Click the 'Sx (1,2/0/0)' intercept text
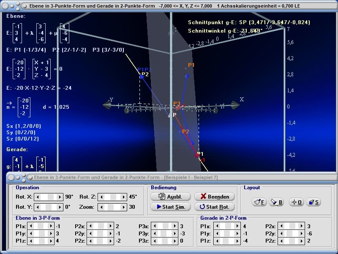 pos(24,126)
